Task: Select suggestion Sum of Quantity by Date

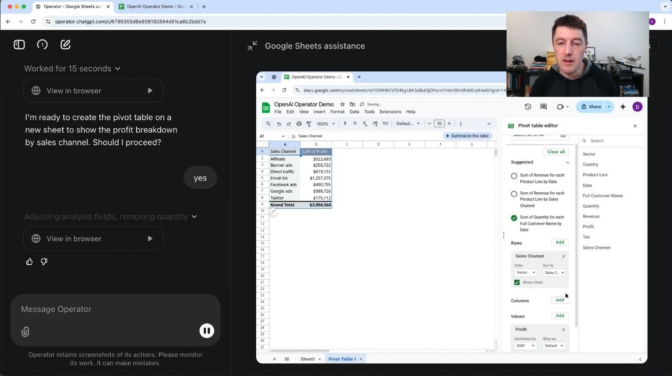Action: 514,218
